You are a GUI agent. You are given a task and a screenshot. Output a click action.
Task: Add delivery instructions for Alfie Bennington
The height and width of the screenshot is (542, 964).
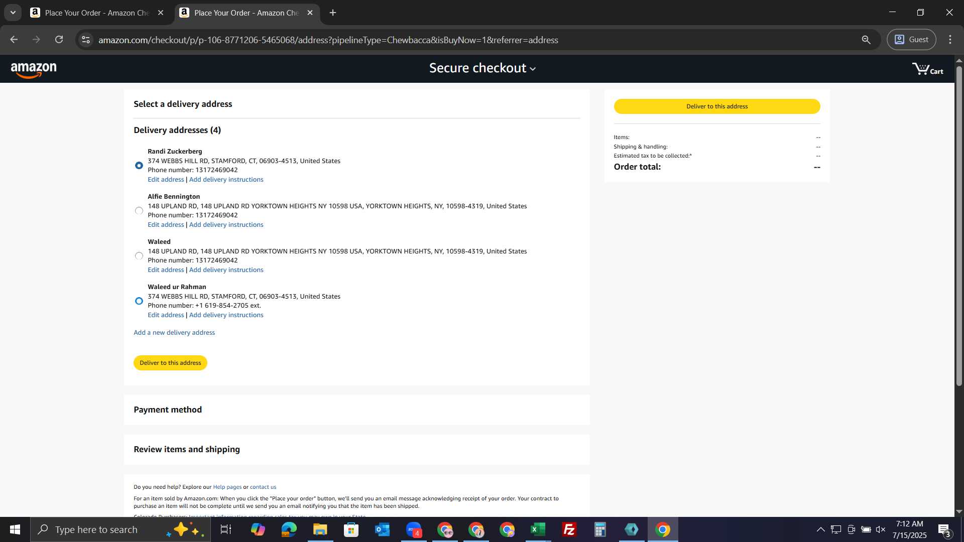point(226,225)
